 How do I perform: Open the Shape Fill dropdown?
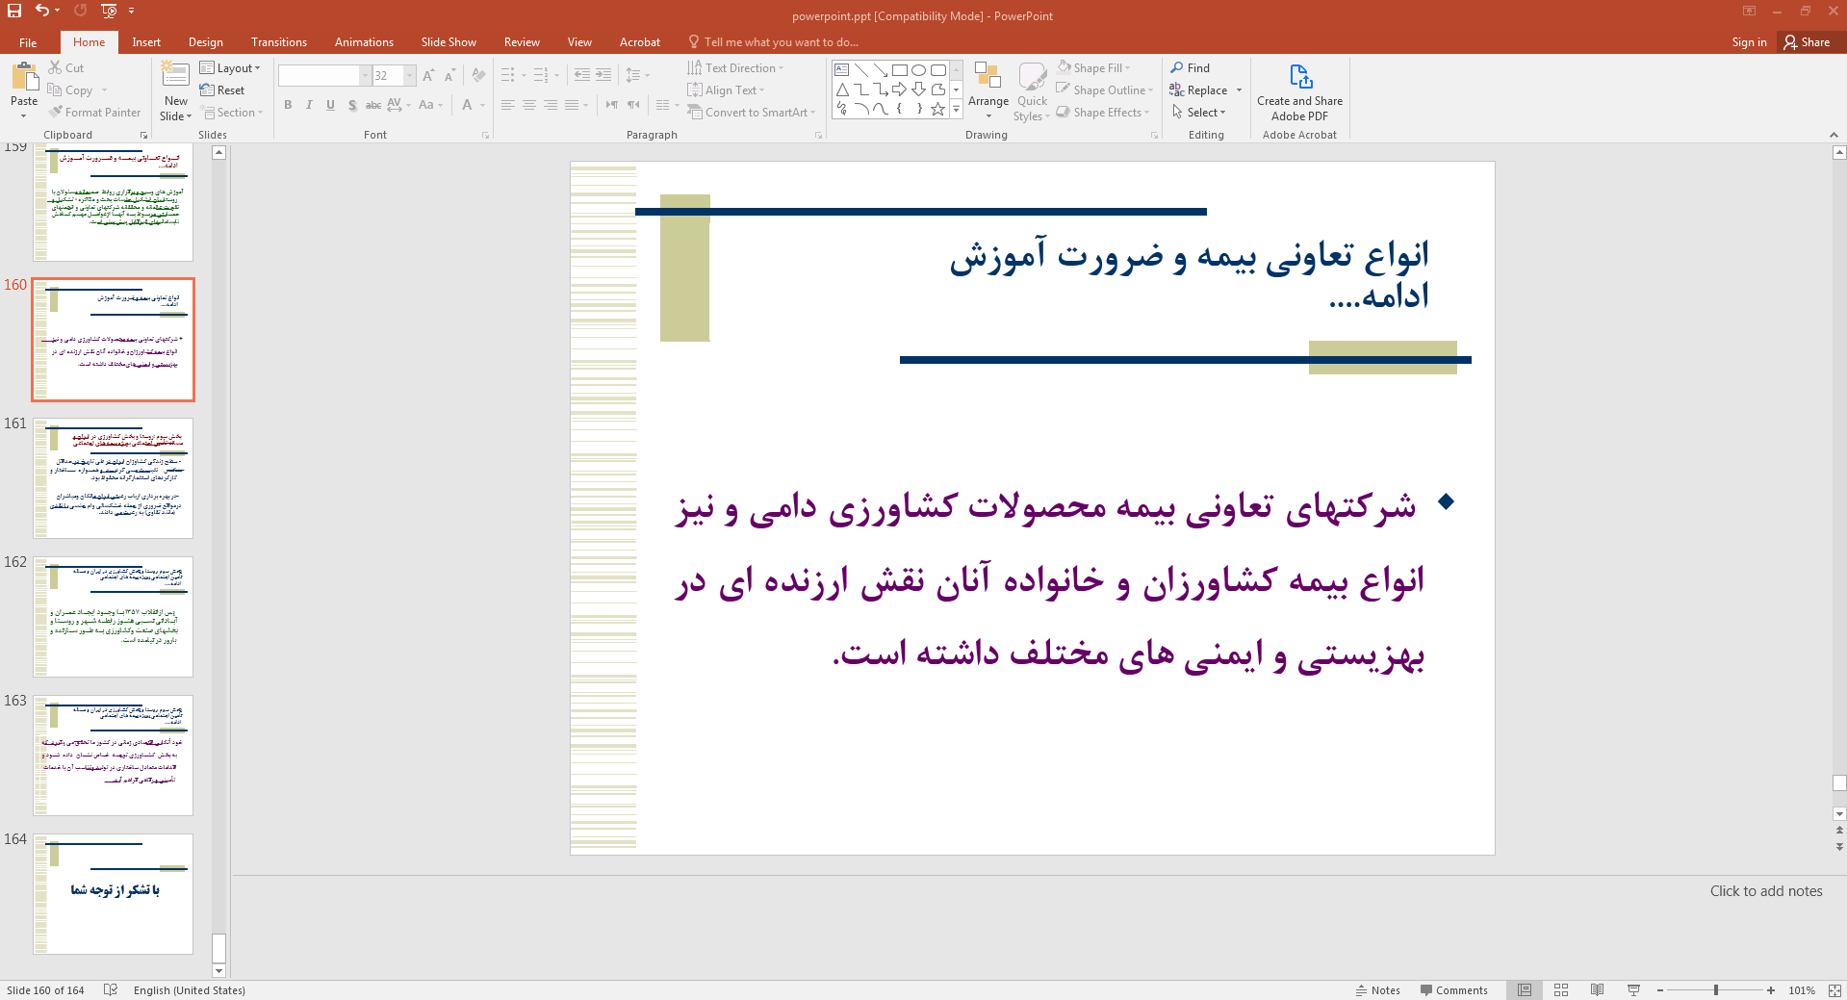coord(1094,68)
